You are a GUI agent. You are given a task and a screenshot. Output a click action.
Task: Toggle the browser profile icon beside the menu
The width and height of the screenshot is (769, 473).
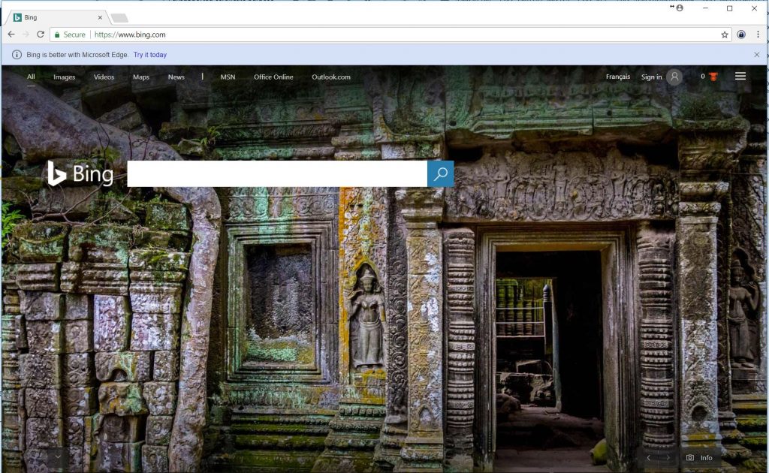(740, 35)
